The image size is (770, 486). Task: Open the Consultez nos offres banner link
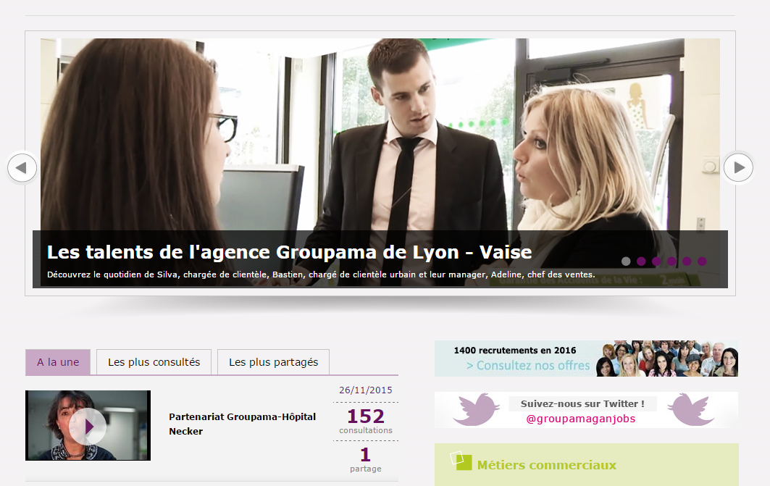(x=528, y=366)
